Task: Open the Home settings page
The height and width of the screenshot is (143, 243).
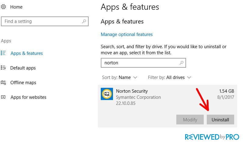Action: (x=16, y=7)
